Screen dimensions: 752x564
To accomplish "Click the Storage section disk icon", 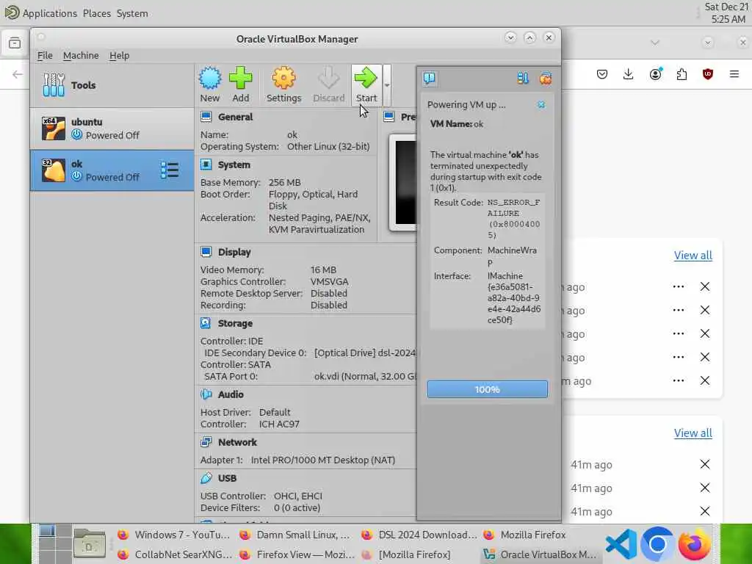I will pos(206,323).
